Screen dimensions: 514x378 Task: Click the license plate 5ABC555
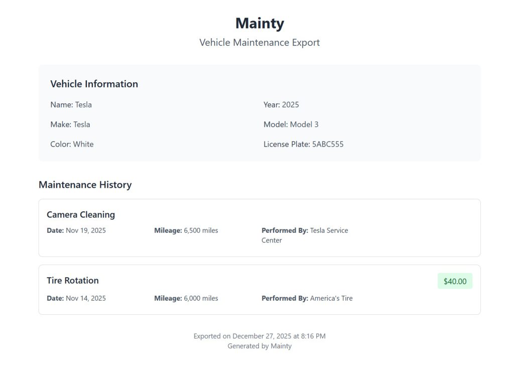(303, 144)
